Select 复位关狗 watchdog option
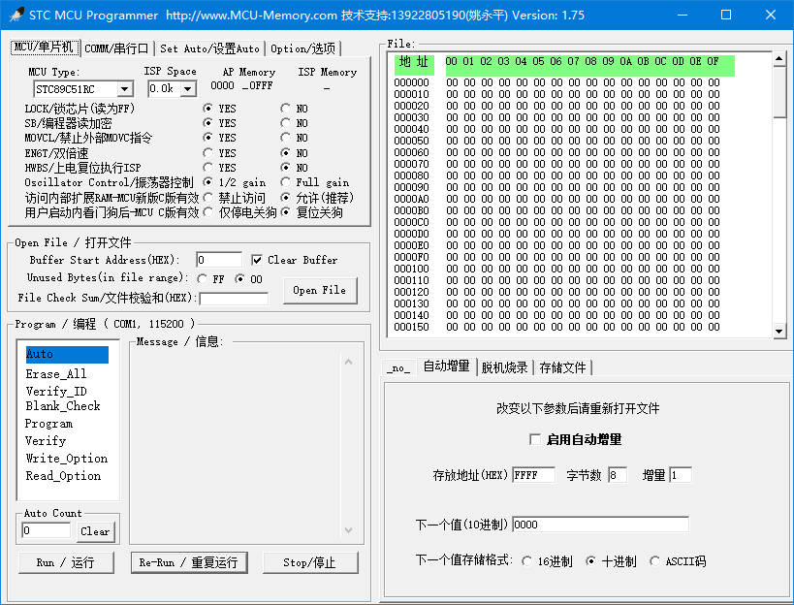The height and width of the screenshot is (605, 794). click(x=286, y=212)
